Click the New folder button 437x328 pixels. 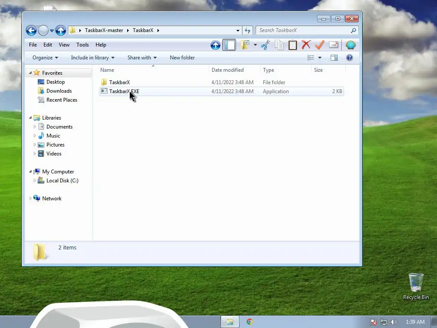click(182, 58)
